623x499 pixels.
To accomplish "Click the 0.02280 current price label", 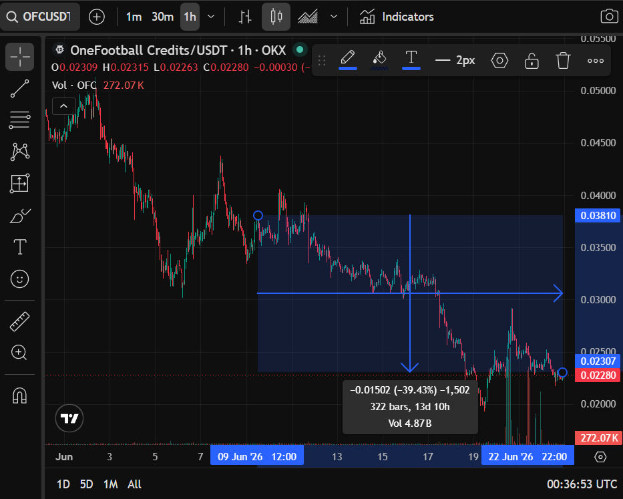I will tap(598, 375).
